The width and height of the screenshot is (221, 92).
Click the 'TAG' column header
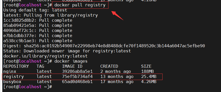tap(40, 66)
